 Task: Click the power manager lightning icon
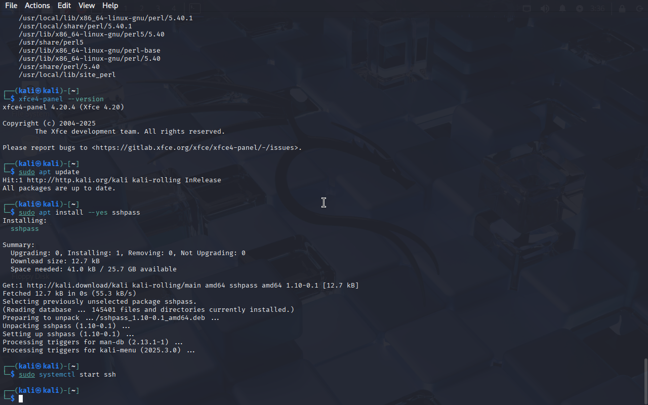[580, 9]
